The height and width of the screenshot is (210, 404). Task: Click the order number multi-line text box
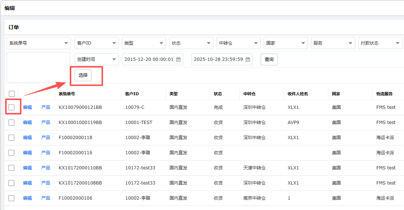pos(38,67)
